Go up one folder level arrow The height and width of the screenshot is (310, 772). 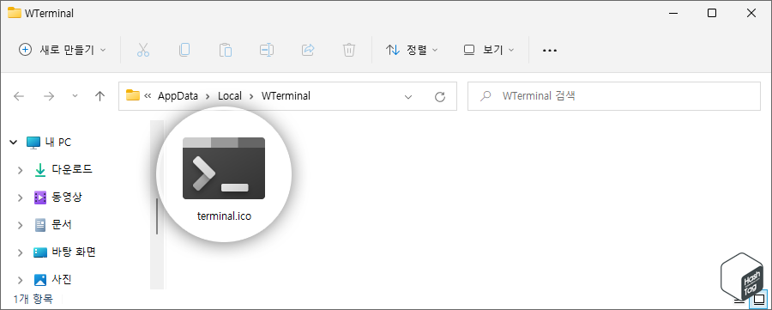[x=100, y=96]
